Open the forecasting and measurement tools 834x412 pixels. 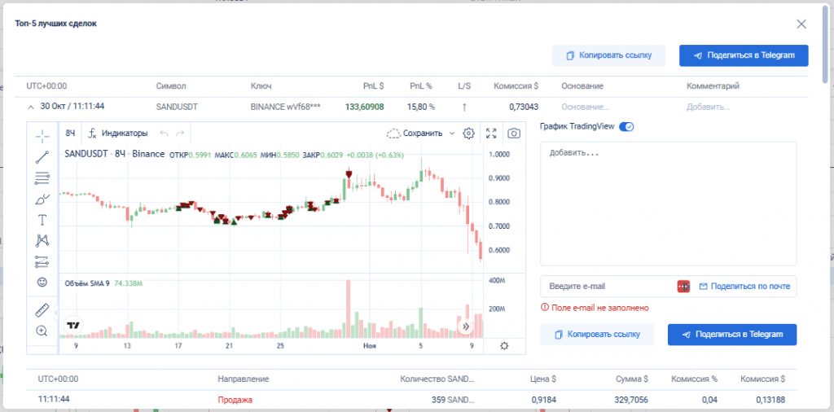[x=42, y=261]
